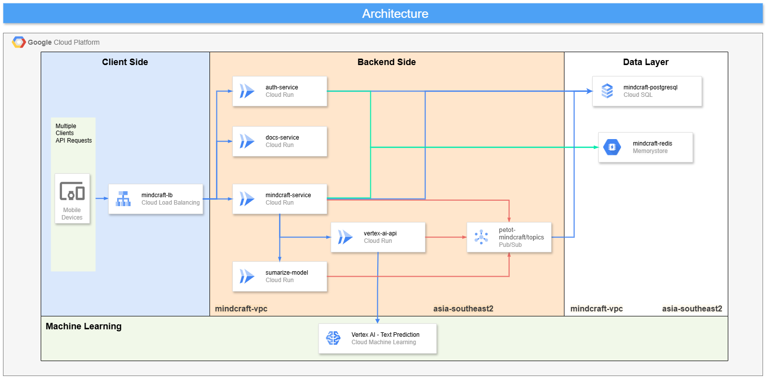Click the Pub/Sub icon of petot-mindcraft/topics

(x=481, y=237)
